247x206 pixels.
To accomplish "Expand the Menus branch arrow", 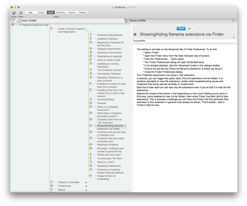I will pos(86,190).
